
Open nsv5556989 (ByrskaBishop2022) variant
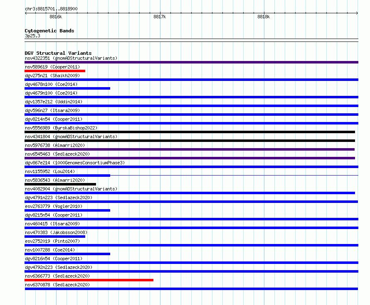pyautogui.click(x=61, y=128)
